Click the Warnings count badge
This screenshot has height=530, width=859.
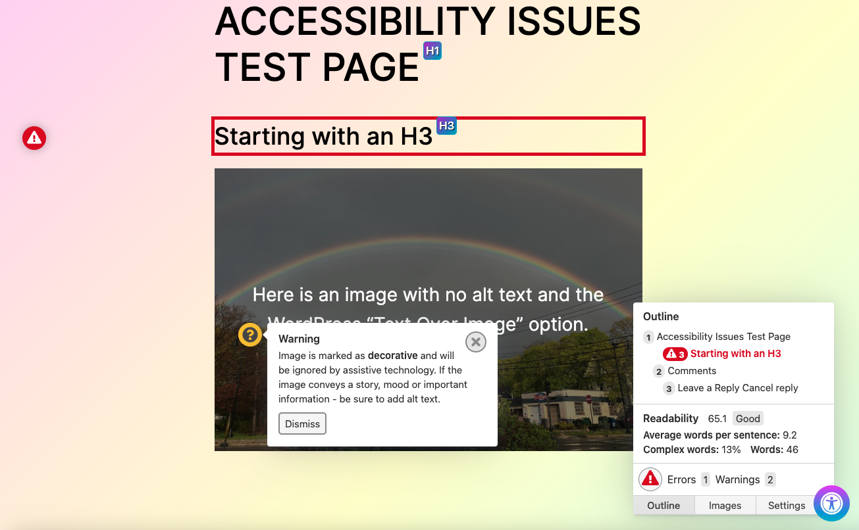tap(770, 479)
